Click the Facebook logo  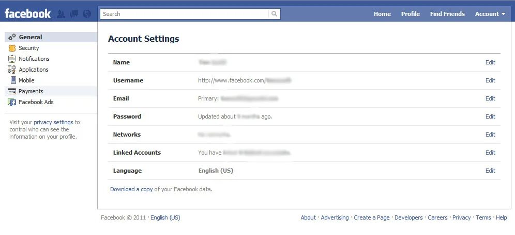click(27, 14)
